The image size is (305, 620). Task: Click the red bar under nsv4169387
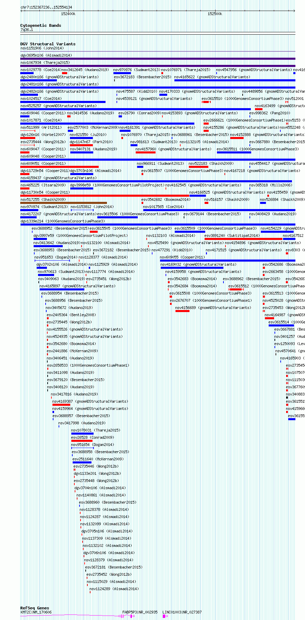coord(61,405)
